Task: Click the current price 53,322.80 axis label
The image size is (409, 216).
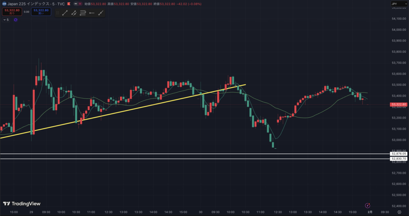Action: pyautogui.click(x=399, y=104)
